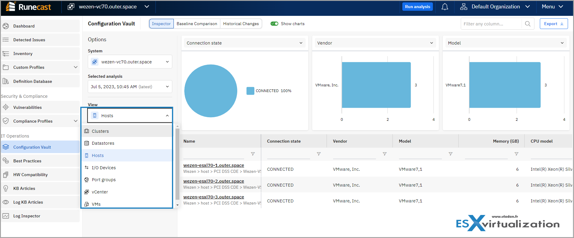Open the main Menu dropdown
The height and width of the screenshot is (238, 574).
552,7
